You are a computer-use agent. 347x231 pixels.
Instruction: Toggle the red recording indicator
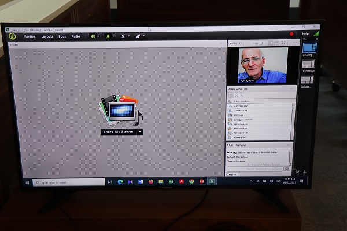[x=291, y=34]
